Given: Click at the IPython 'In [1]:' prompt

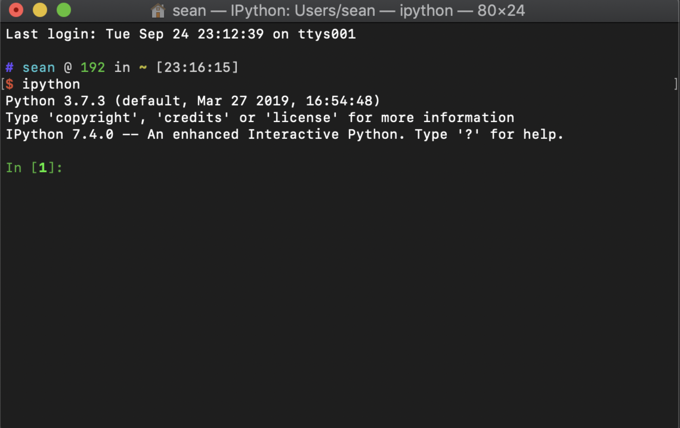Looking at the screenshot, I should tap(34, 168).
